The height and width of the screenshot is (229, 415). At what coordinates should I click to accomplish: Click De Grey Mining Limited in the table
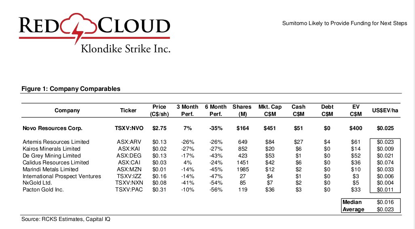[52, 155]
